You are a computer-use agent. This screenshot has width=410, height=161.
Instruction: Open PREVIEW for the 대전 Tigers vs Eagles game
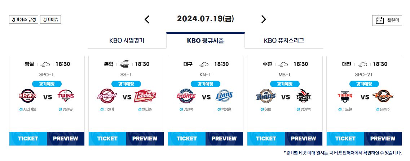(x=383, y=139)
